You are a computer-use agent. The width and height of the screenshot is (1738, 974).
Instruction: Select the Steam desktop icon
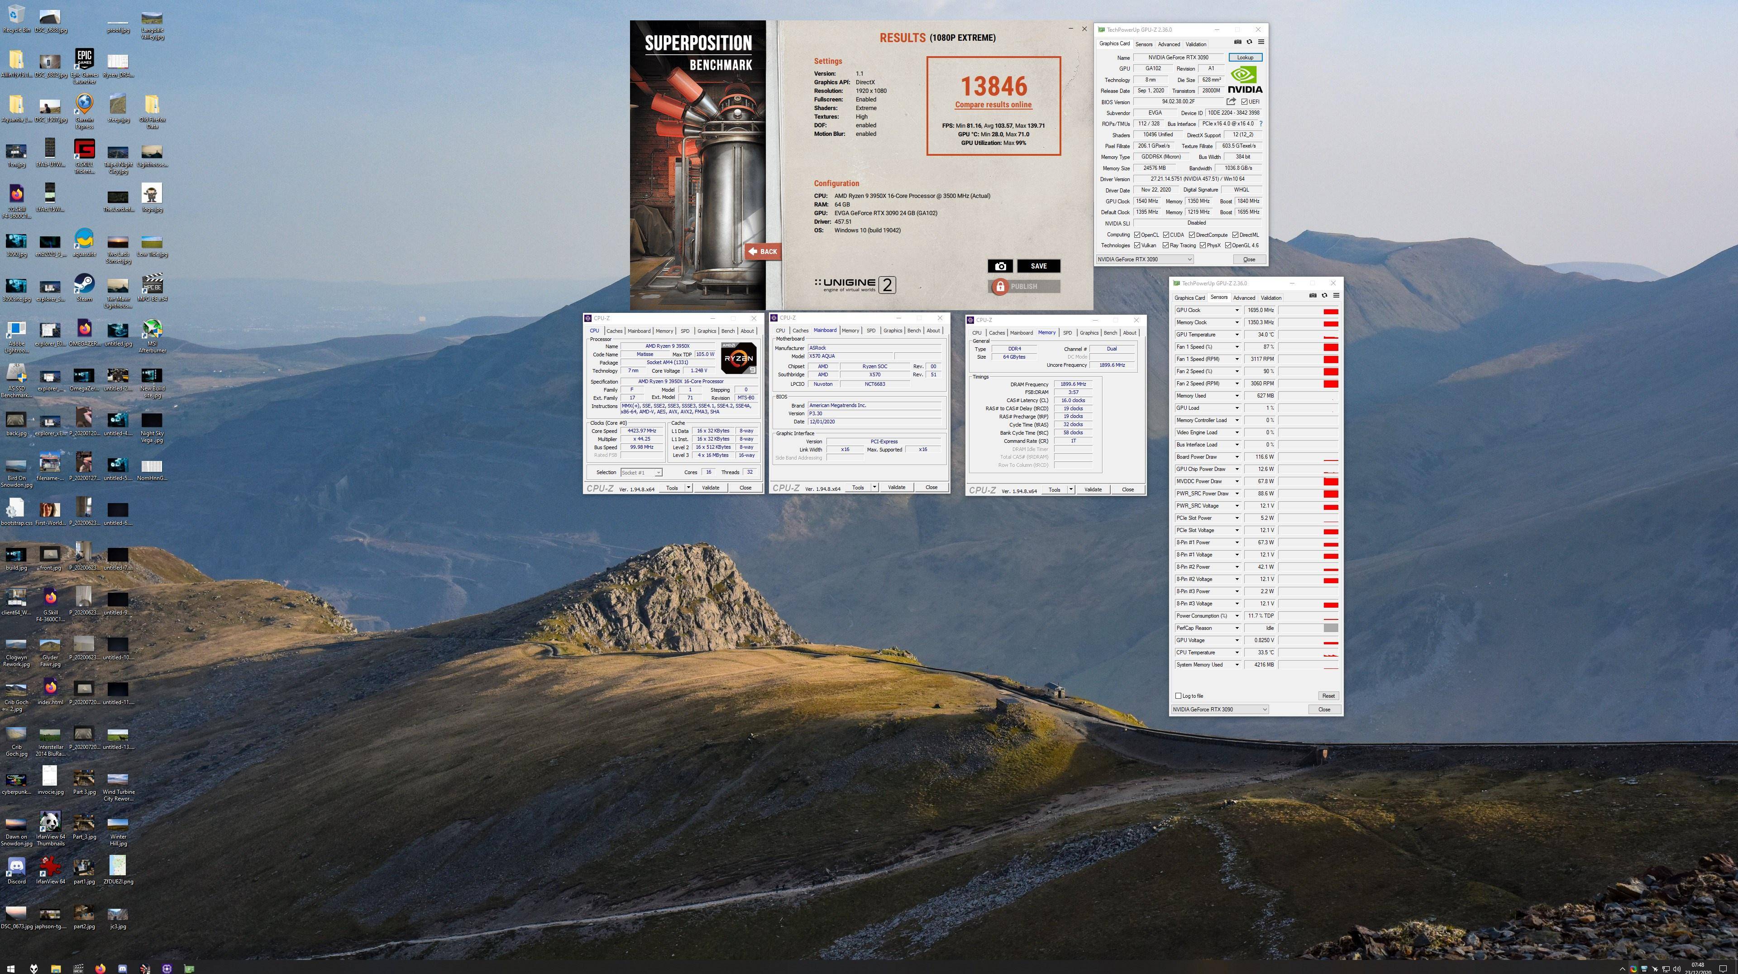pyautogui.click(x=84, y=288)
